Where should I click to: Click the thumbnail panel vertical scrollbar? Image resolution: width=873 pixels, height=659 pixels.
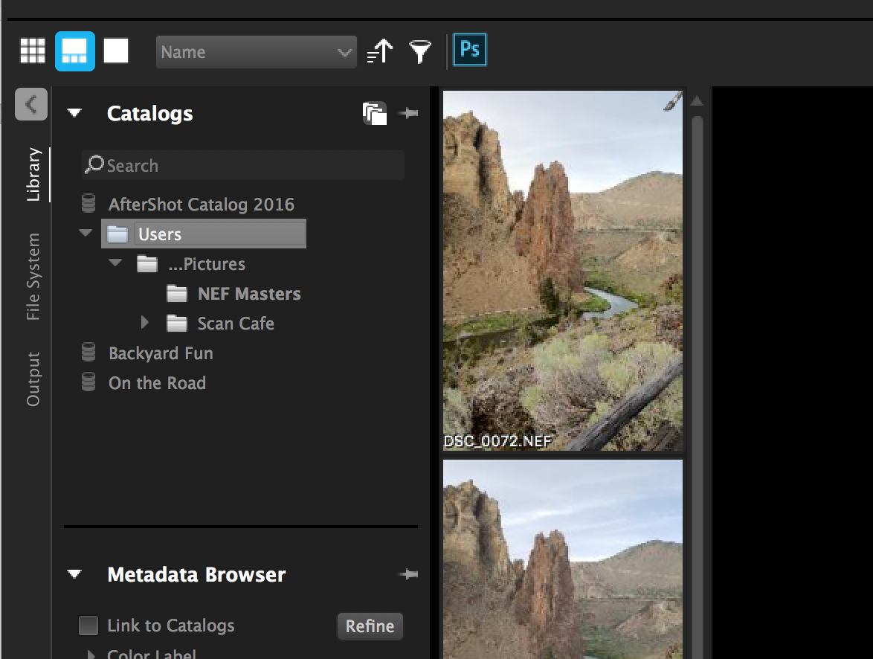(698, 372)
